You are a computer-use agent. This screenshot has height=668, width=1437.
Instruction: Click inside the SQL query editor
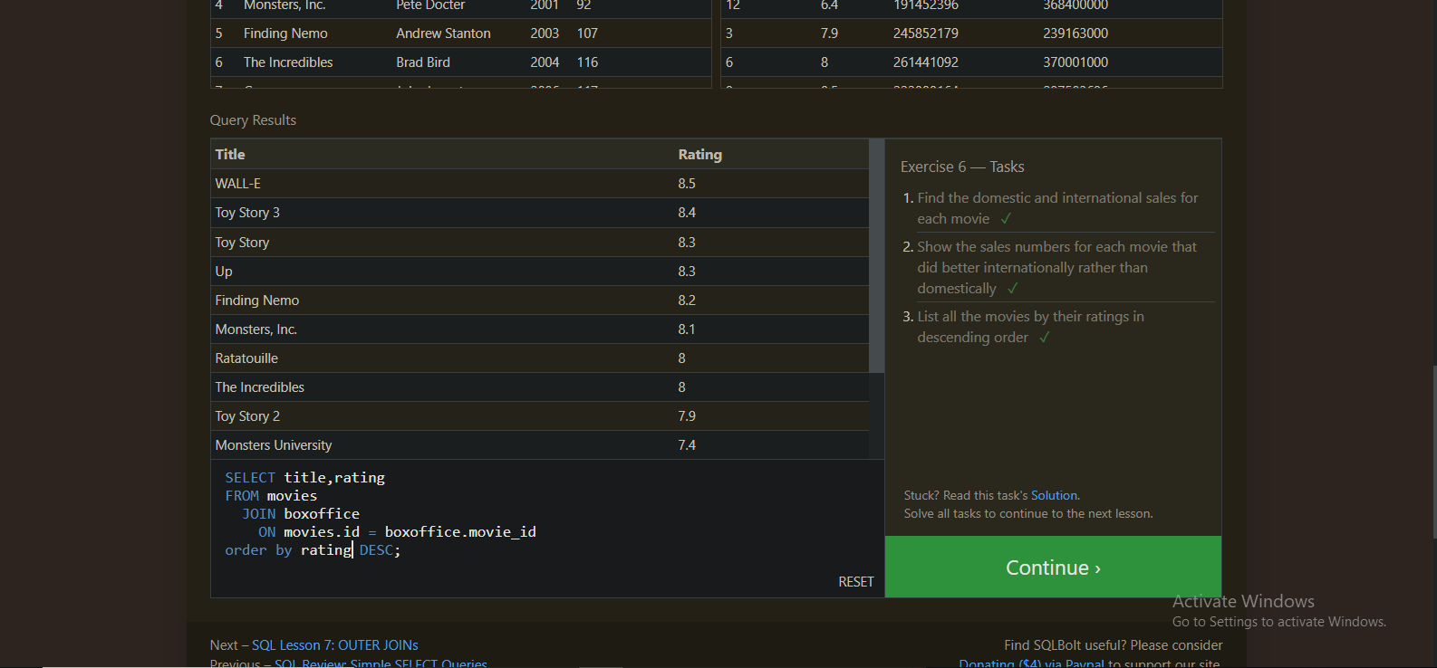pyautogui.click(x=547, y=528)
